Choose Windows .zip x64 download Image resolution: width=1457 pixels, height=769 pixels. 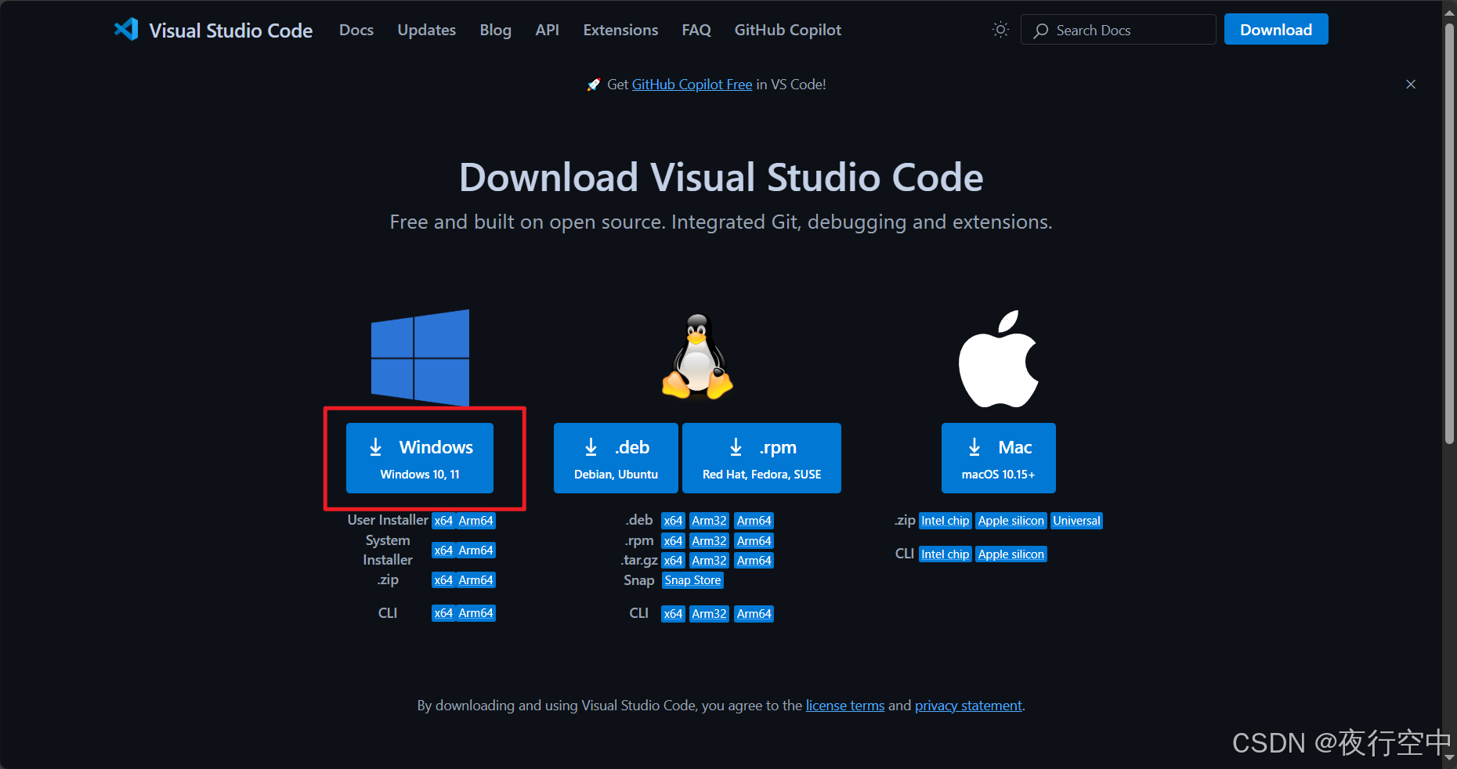point(443,580)
